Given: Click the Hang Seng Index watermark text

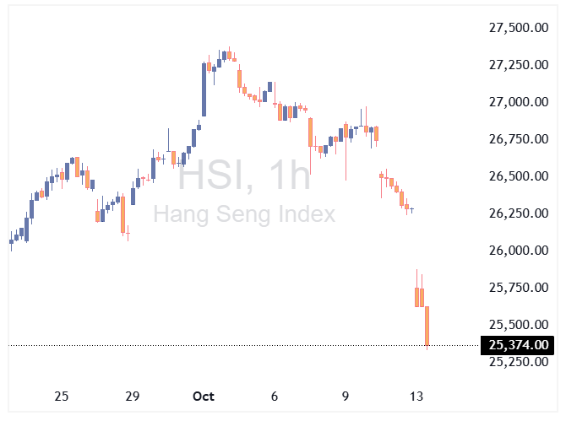Looking at the screenshot, I should coord(243,214).
